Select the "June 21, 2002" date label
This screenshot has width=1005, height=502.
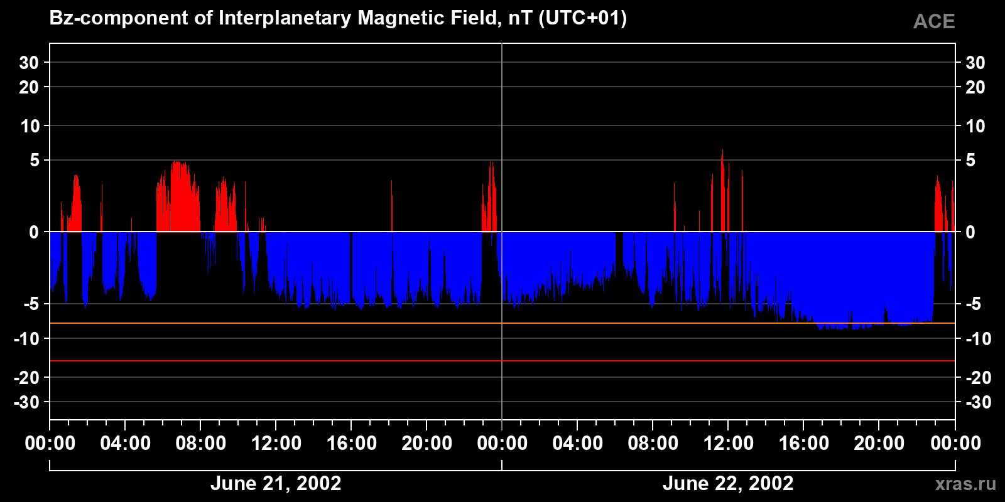pos(276,483)
